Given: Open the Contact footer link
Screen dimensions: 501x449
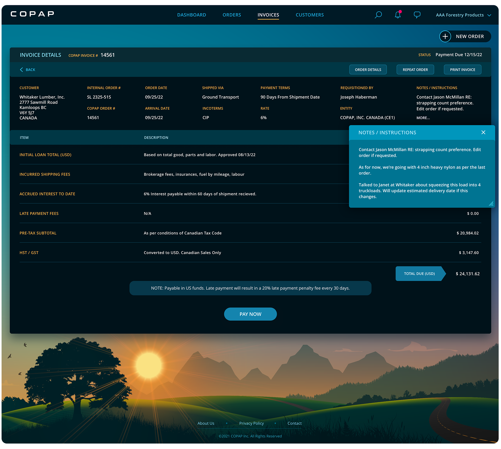Looking at the screenshot, I should pos(294,423).
